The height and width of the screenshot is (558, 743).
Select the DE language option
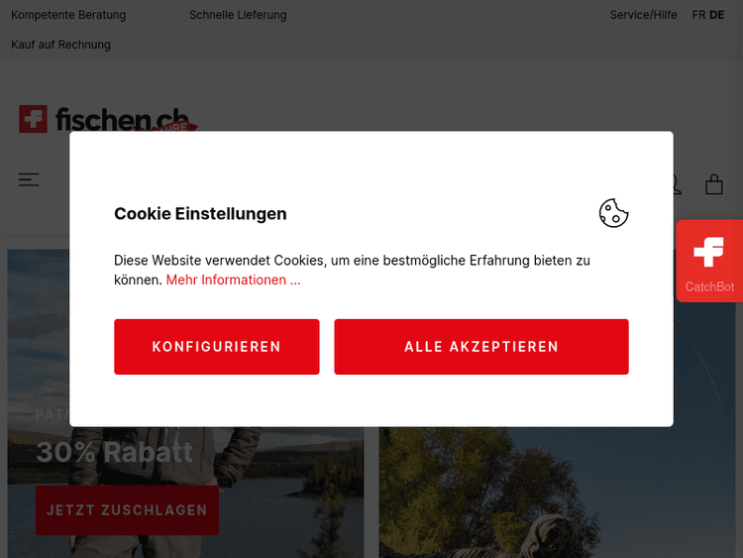[716, 15]
